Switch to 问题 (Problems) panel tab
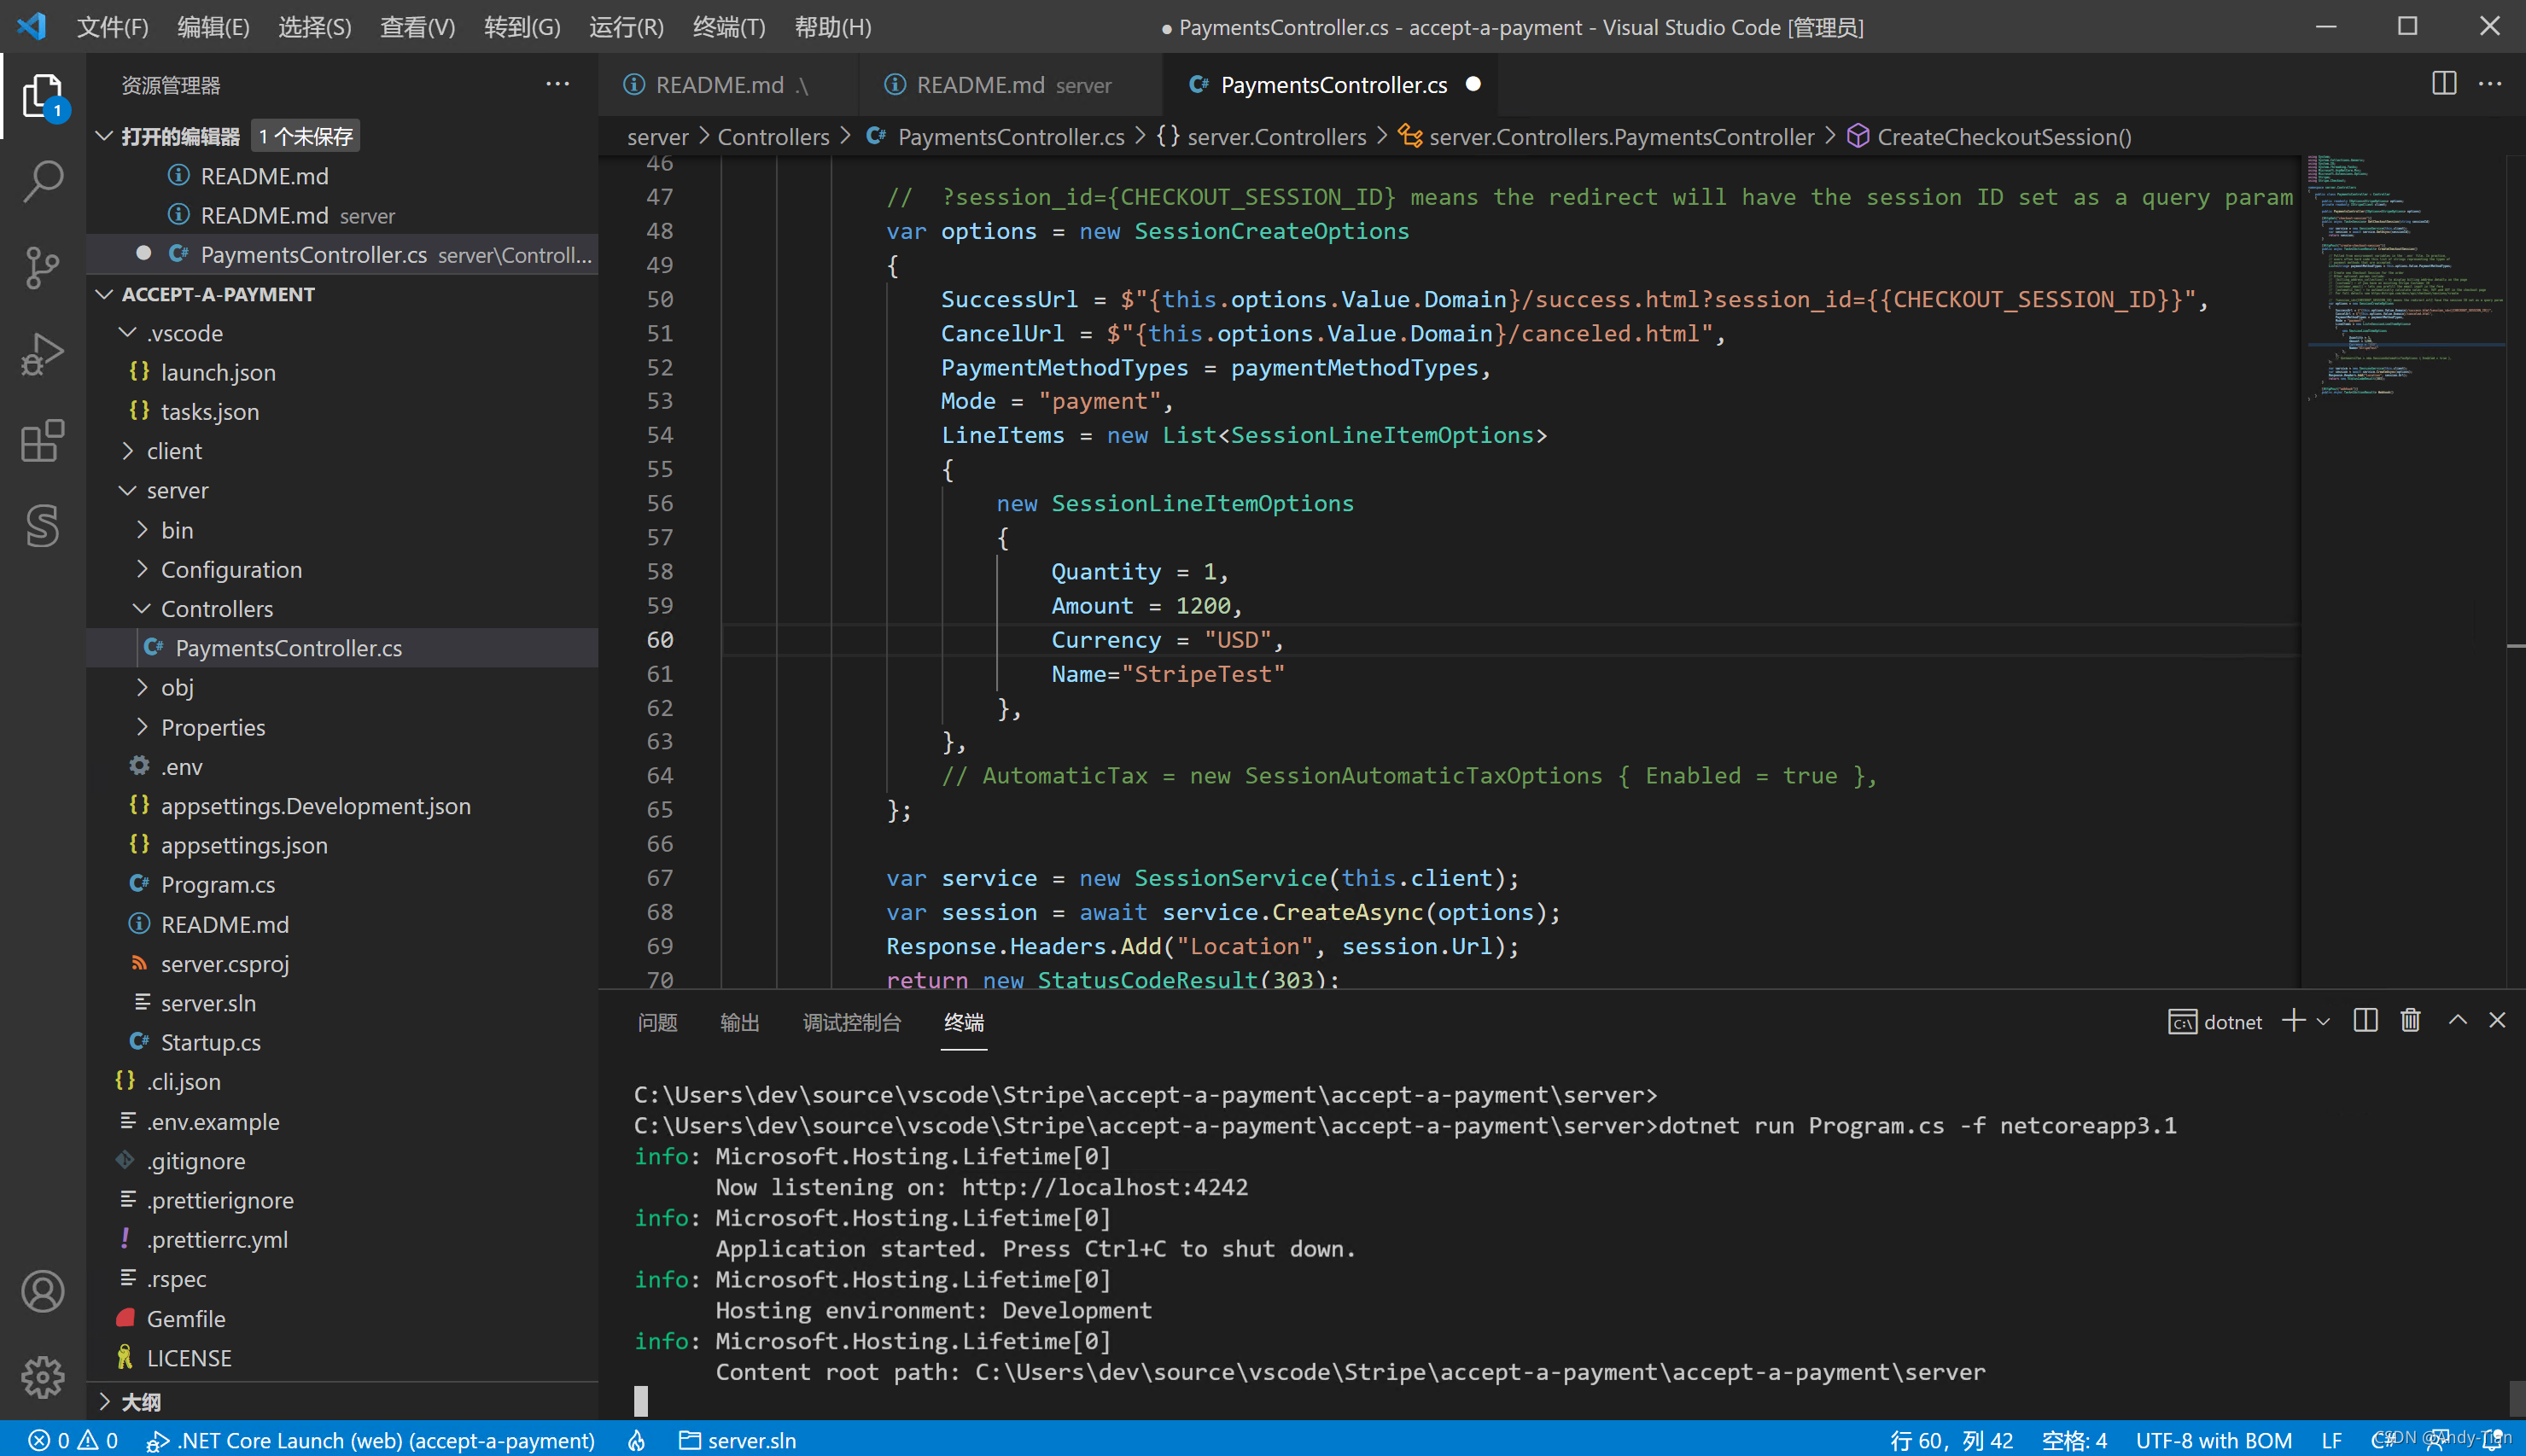Screen dimensions: 2526x1456 pos(657,1022)
